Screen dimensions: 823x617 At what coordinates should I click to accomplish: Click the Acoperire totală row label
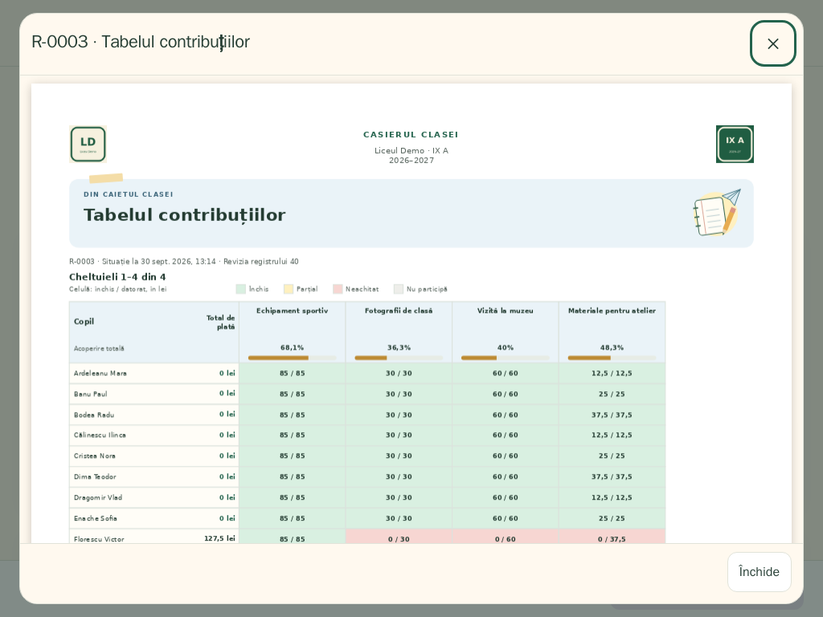pyautogui.click(x=99, y=349)
